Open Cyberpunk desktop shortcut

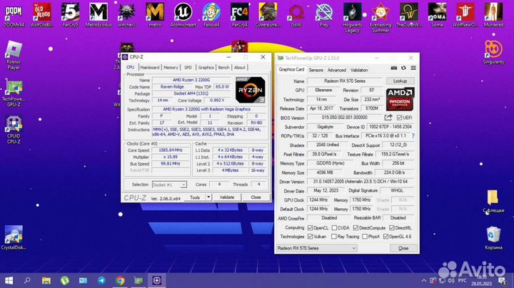tap(268, 15)
